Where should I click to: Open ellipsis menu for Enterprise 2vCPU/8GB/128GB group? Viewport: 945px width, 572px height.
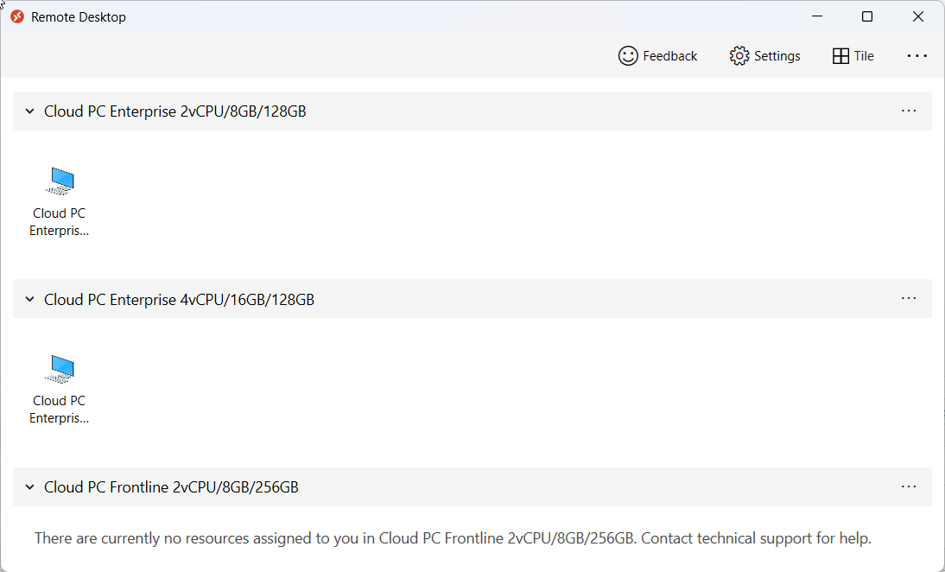point(909,111)
